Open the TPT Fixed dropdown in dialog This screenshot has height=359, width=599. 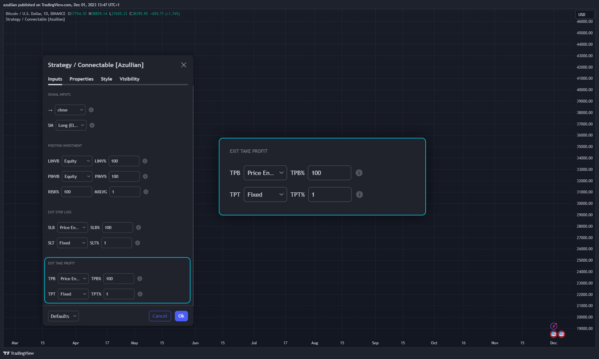(73, 294)
